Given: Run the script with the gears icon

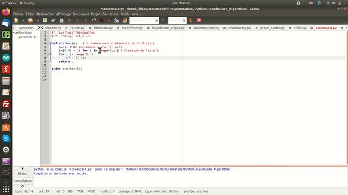Looking at the screenshot, I should (x=116, y=21).
